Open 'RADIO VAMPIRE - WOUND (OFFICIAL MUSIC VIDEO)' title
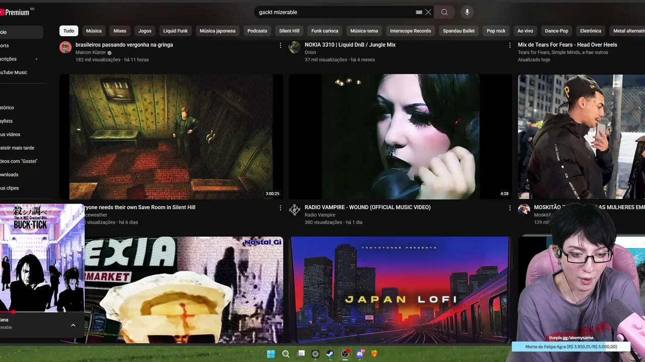This screenshot has width=645, height=362. pyautogui.click(x=368, y=207)
